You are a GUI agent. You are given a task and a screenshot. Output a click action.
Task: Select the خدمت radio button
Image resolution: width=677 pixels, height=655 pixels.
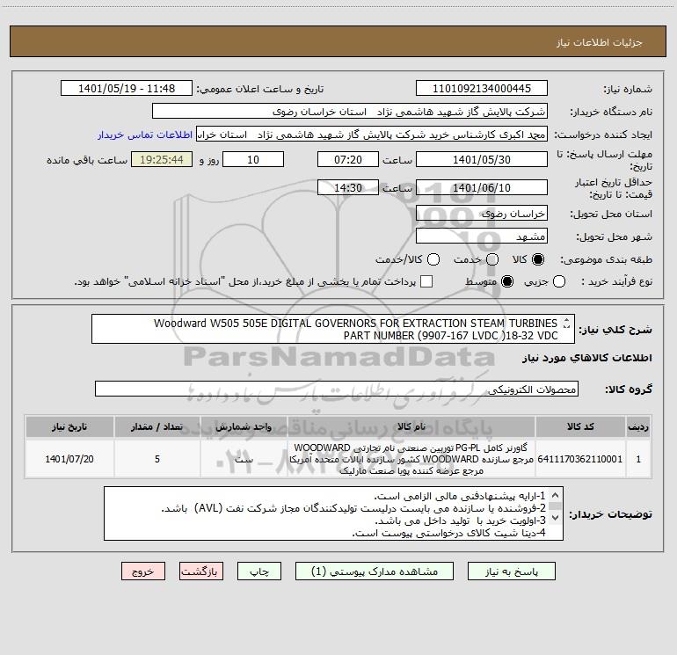coord(492,259)
